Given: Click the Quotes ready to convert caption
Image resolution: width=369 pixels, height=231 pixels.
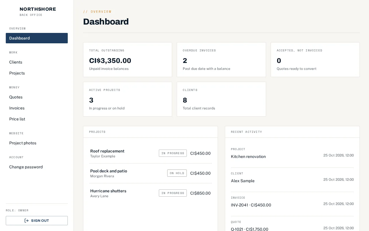Looking at the screenshot, I should [x=296, y=69].
